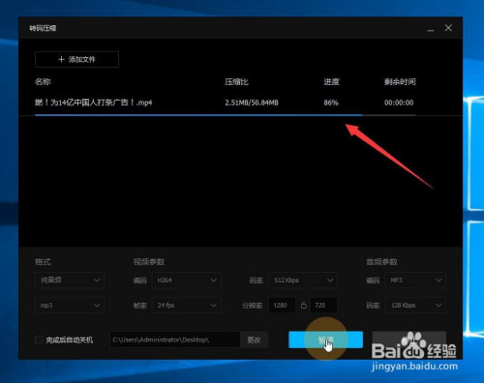Open the 纯音频 format dropdown
Viewport: 484px width, 383px height.
(x=70, y=280)
